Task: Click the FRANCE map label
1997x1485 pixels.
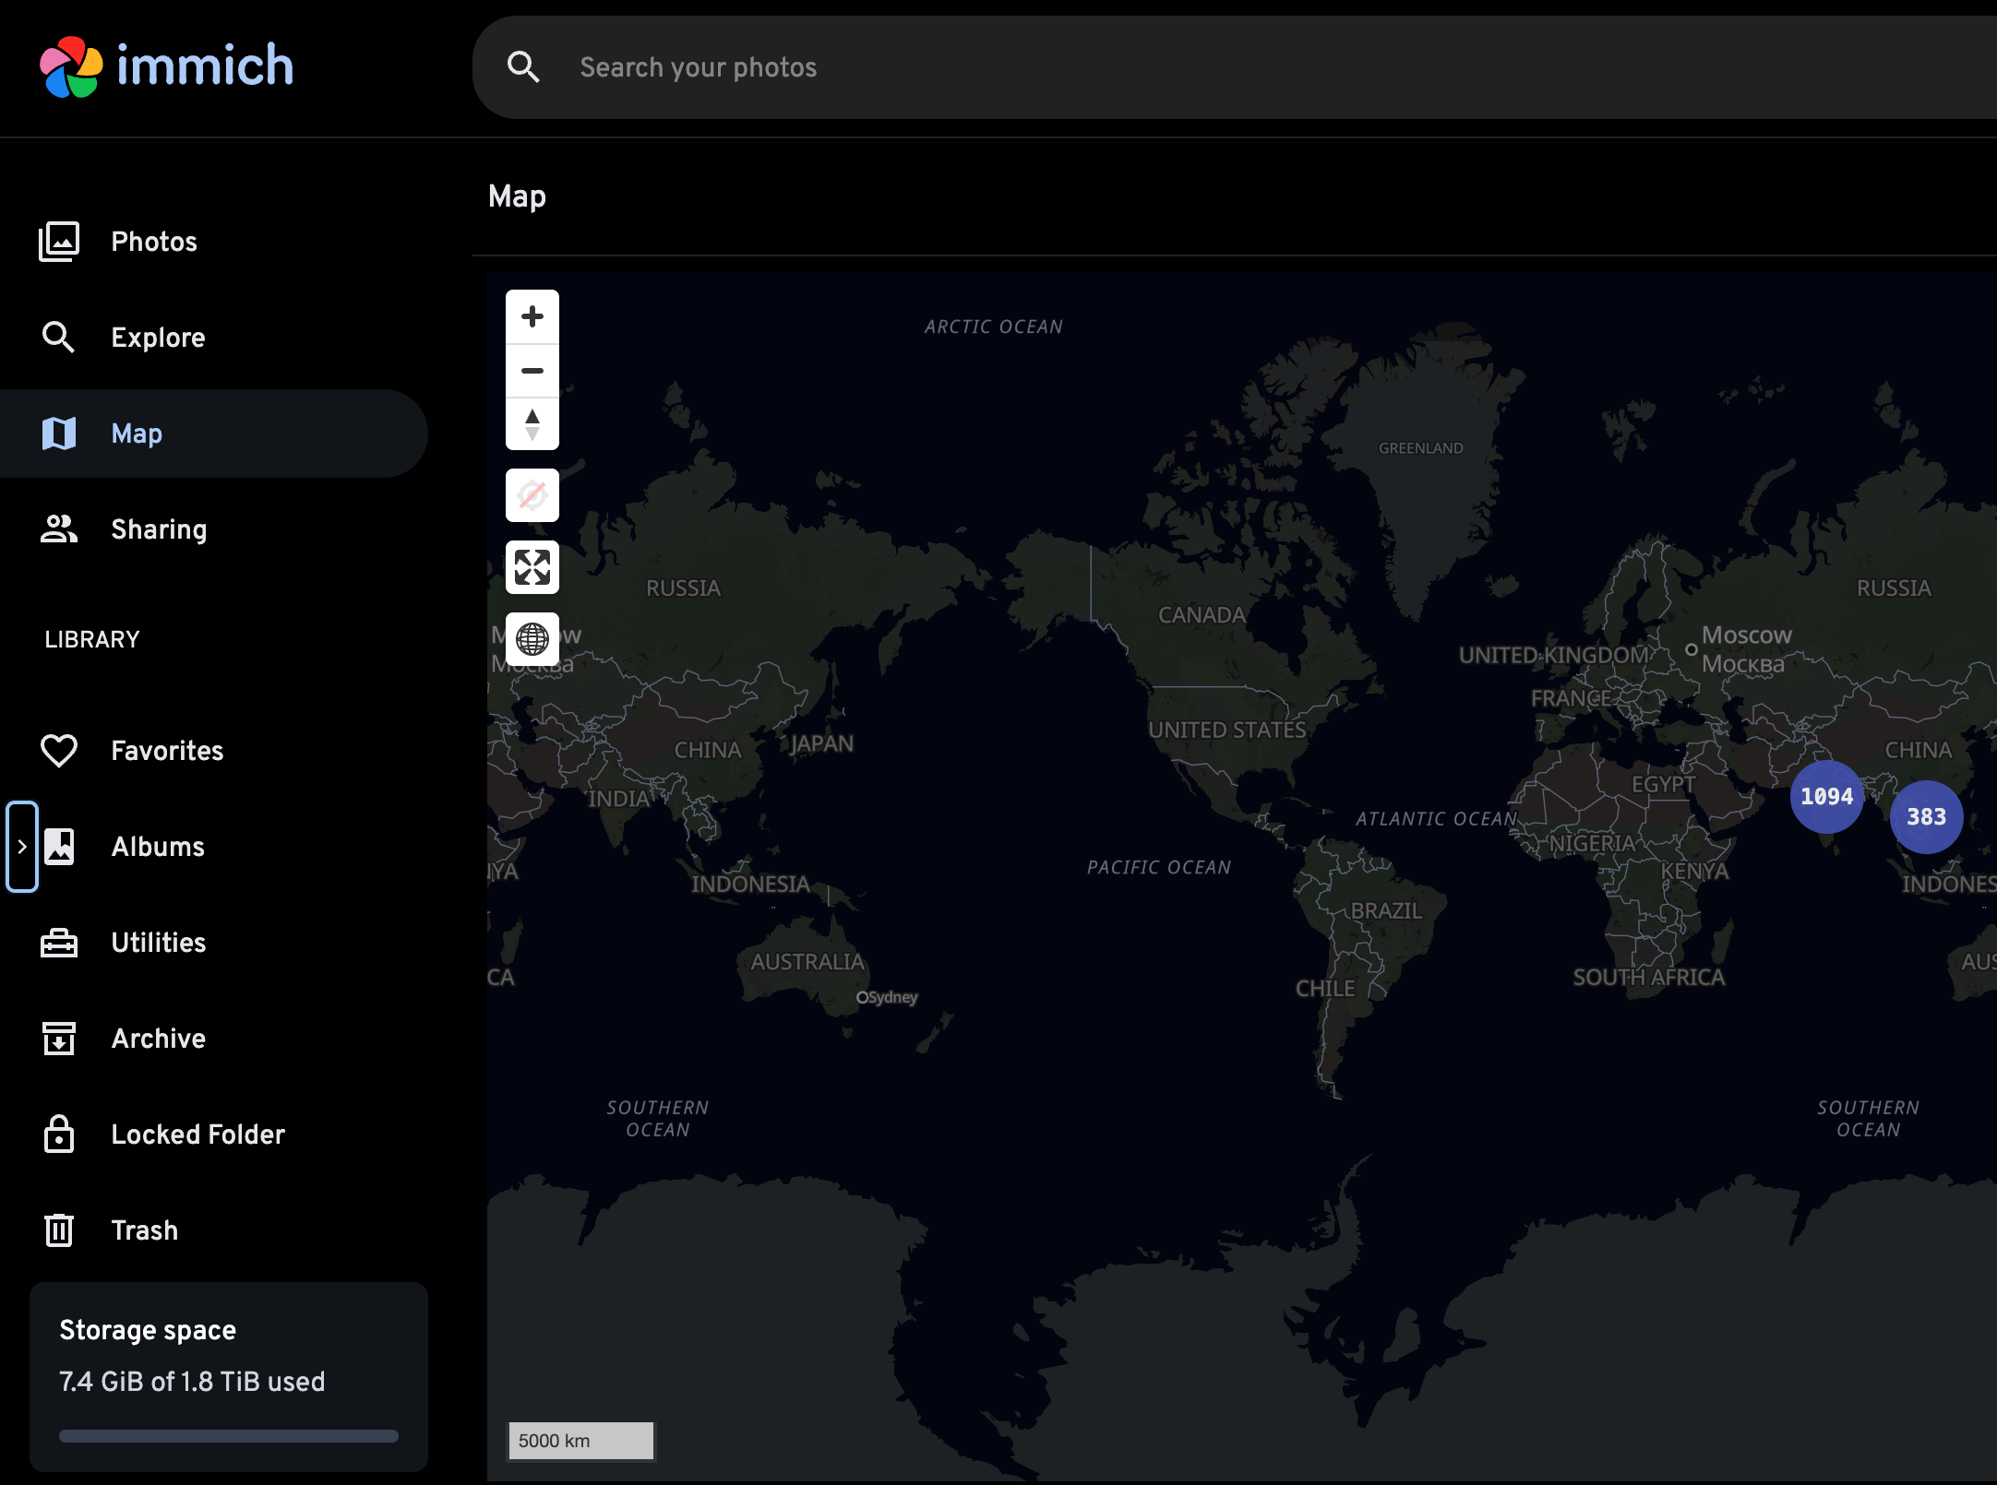Action: pyautogui.click(x=1572, y=699)
